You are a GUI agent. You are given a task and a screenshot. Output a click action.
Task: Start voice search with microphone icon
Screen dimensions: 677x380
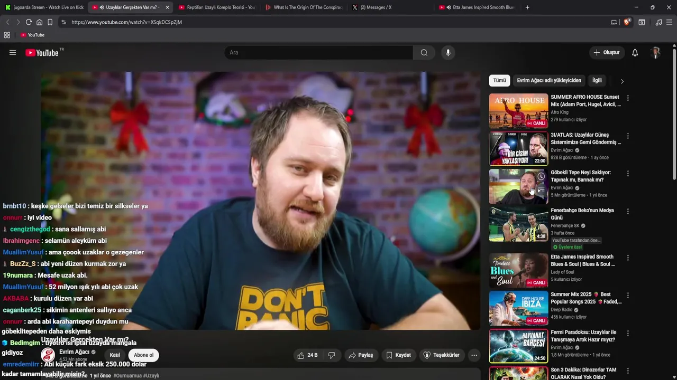point(448,53)
